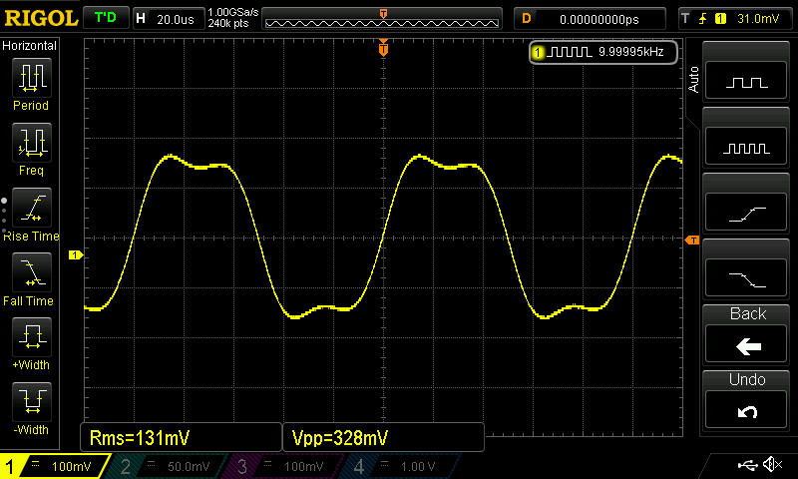Click the trigger level 31.0mV readout

pyautogui.click(x=758, y=19)
